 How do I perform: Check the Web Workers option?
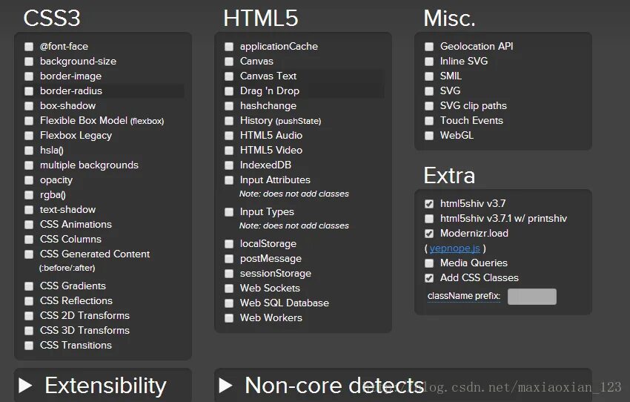(229, 318)
